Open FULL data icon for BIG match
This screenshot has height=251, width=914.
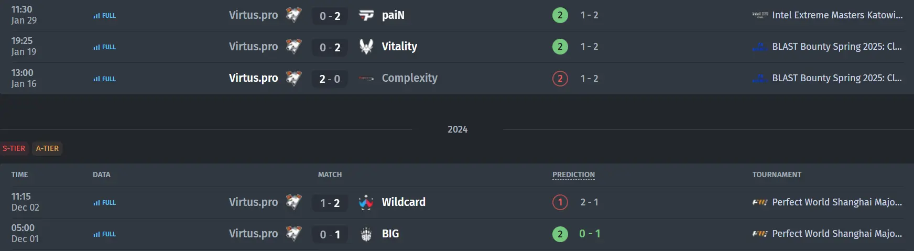click(x=104, y=234)
